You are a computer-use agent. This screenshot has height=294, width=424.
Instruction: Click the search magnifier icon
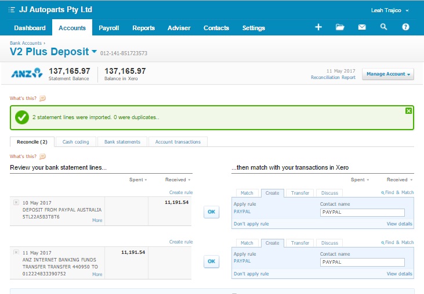(383, 27)
